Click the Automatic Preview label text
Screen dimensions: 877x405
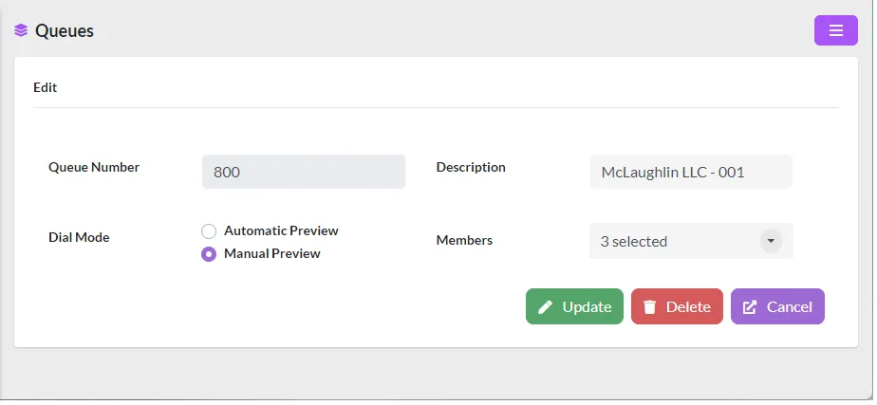pos(281,230)
